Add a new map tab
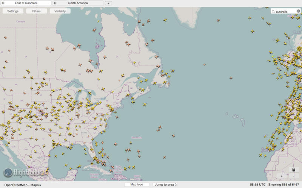The width and height of the screenshot is (302, 188). coord(108,3)
